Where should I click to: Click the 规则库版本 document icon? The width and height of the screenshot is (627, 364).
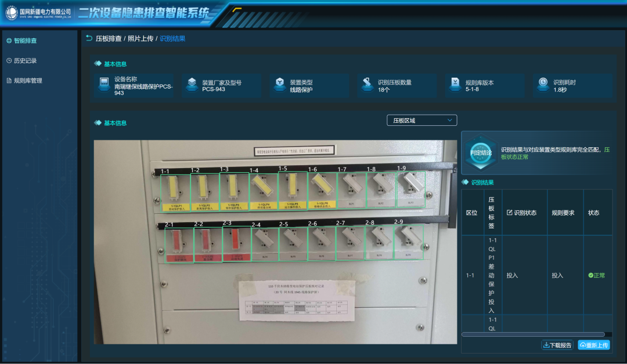point(455,84)
